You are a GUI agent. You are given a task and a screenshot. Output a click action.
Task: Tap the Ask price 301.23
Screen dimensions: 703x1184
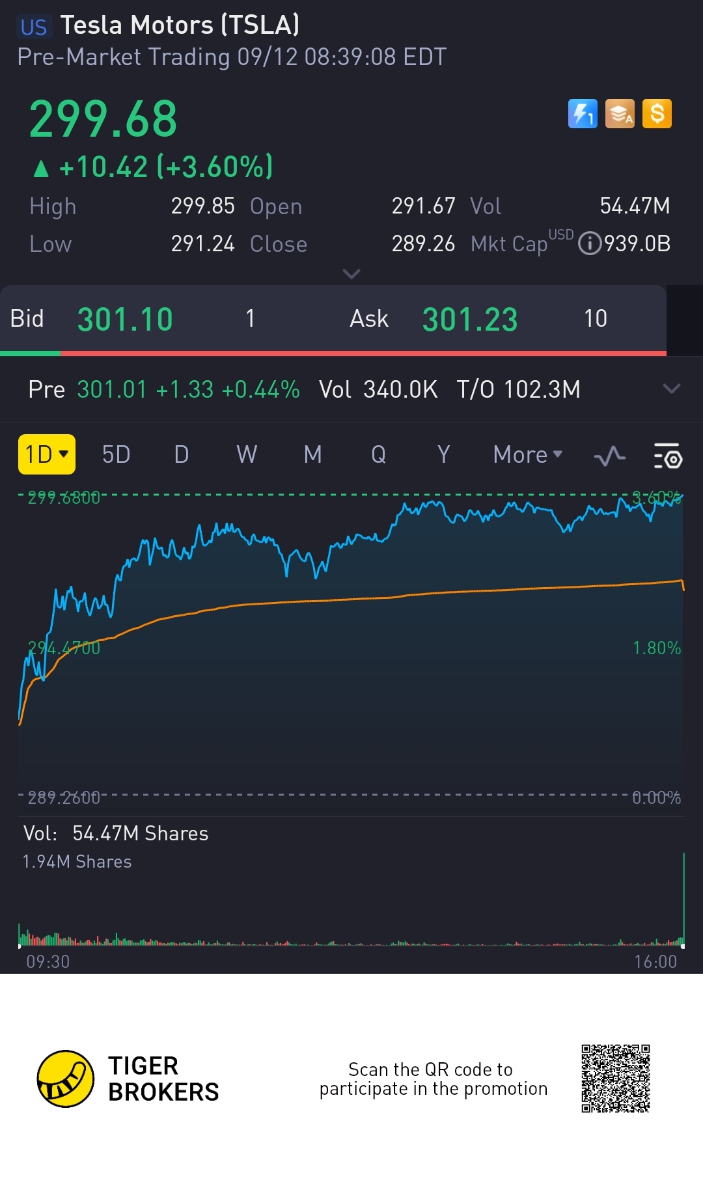tap(470, 320)
